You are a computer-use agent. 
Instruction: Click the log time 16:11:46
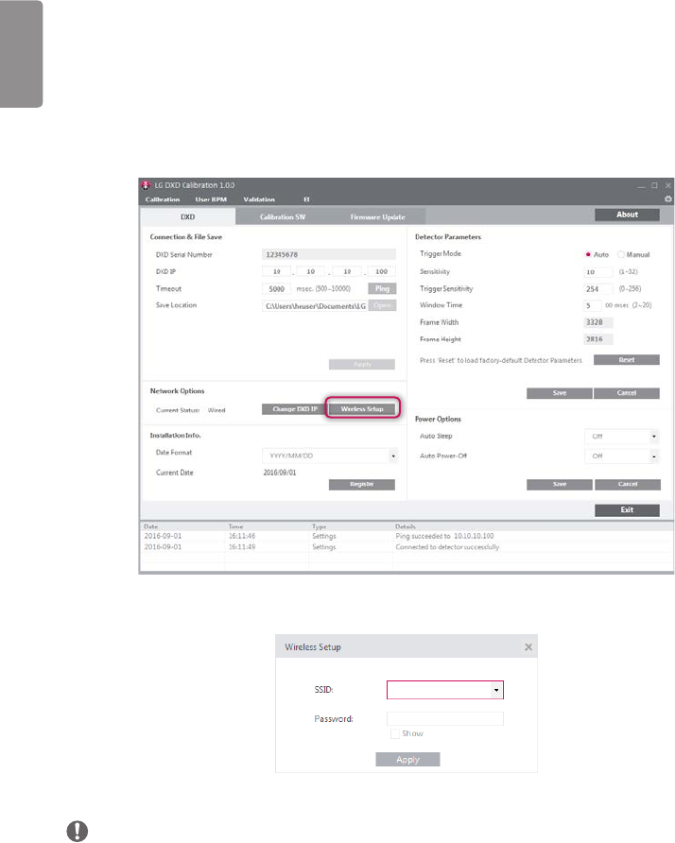point(242,537)
